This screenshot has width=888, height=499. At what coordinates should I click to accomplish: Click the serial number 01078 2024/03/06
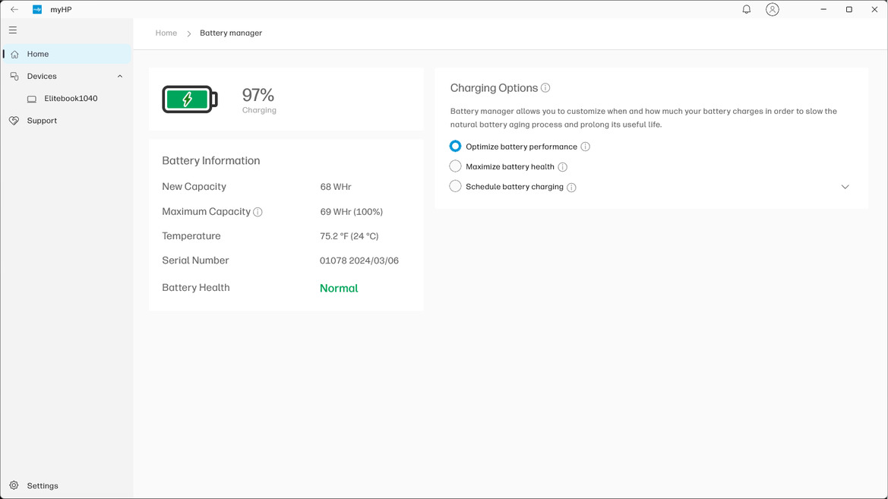pos(359,261)
